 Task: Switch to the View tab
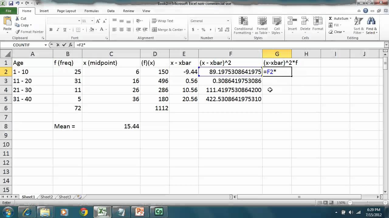(x=146, y=11)
